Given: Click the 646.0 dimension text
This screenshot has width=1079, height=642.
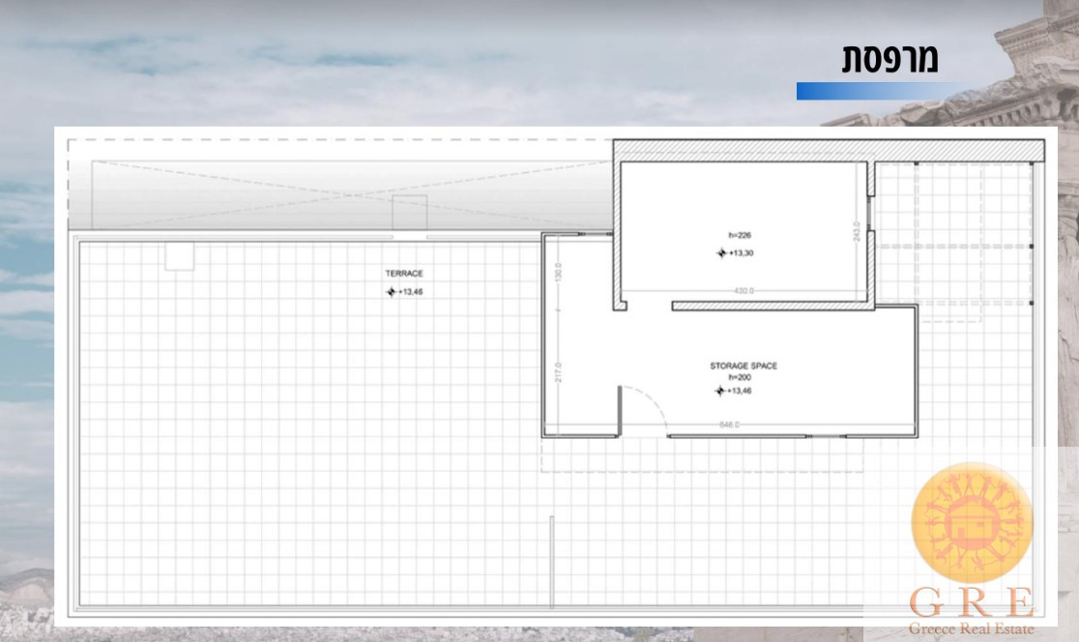Looking at the screenshot, I should (729, 424).
